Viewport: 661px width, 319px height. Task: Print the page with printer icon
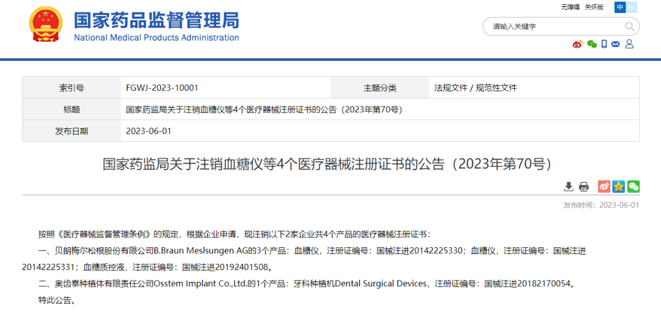584,186
